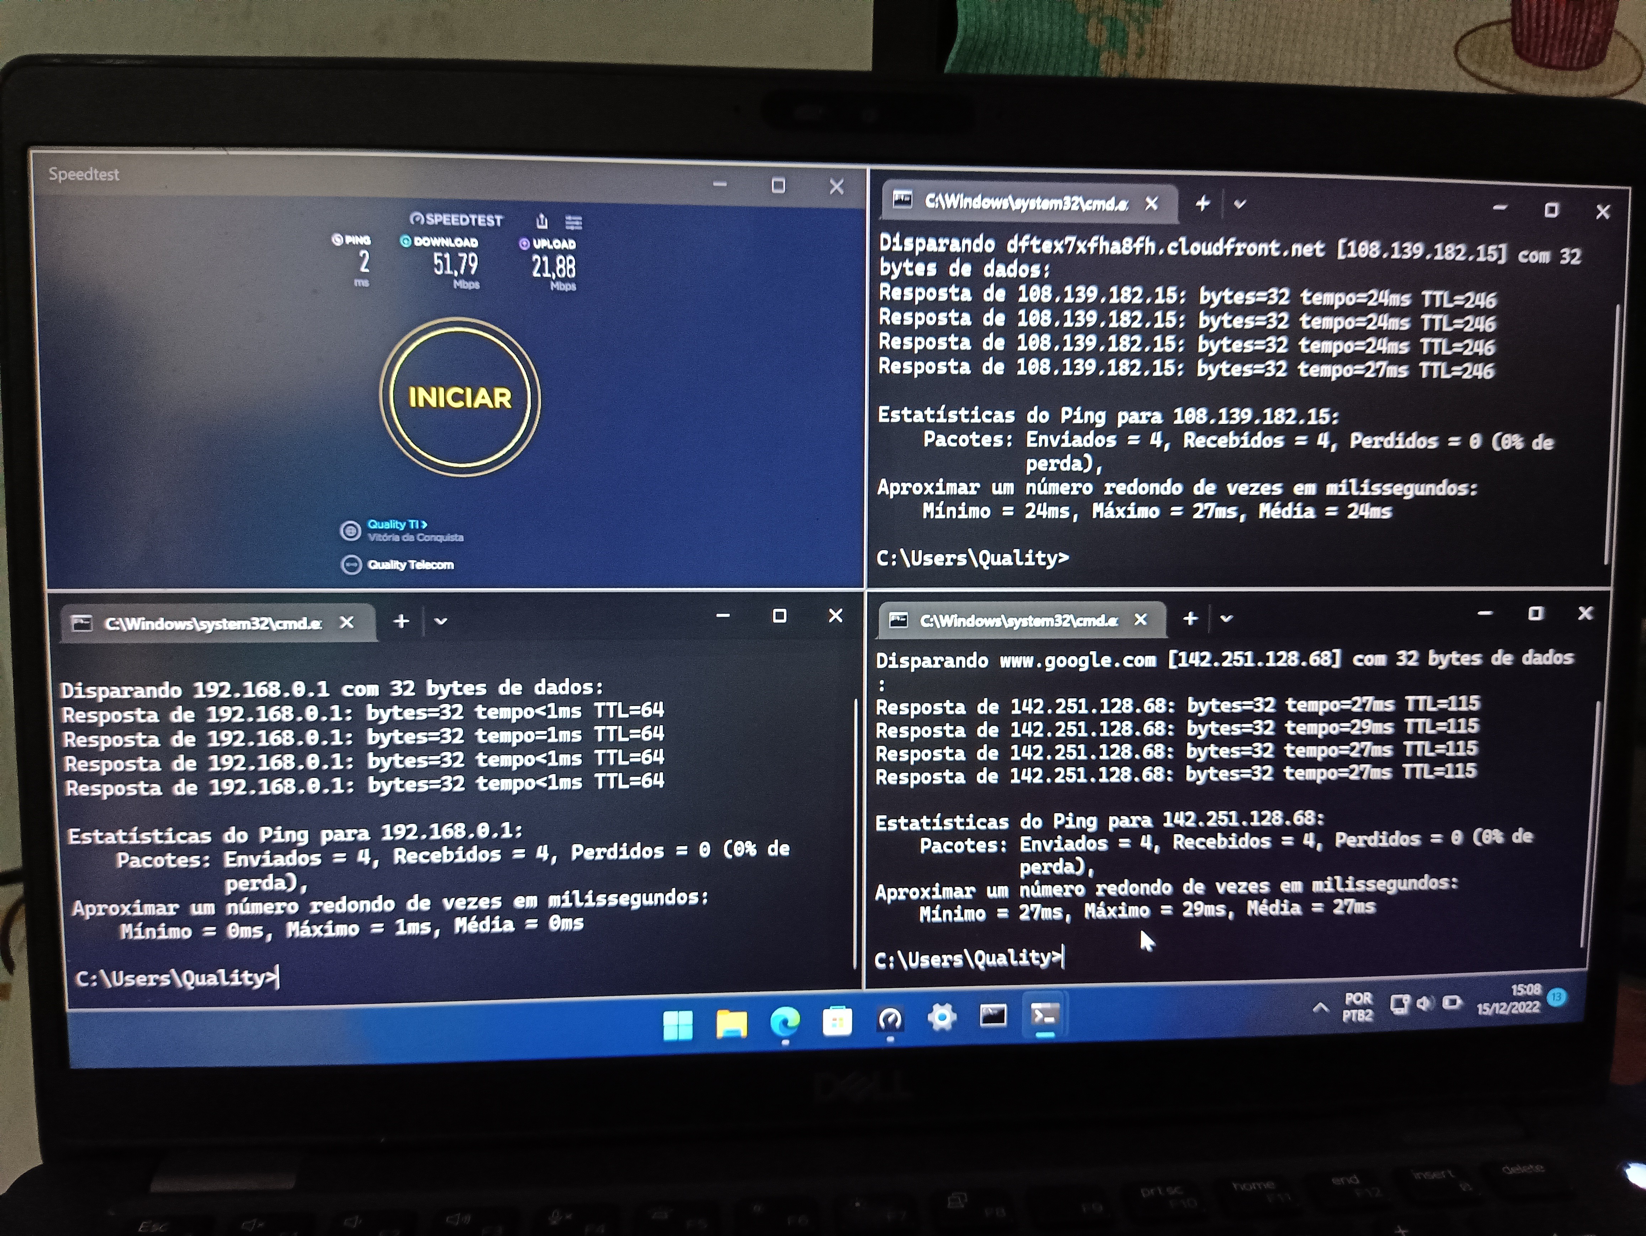Expand the profile dropdown in the google ping terminal
This screenshot has width=1646, height=1236.
pos(1227,618)
